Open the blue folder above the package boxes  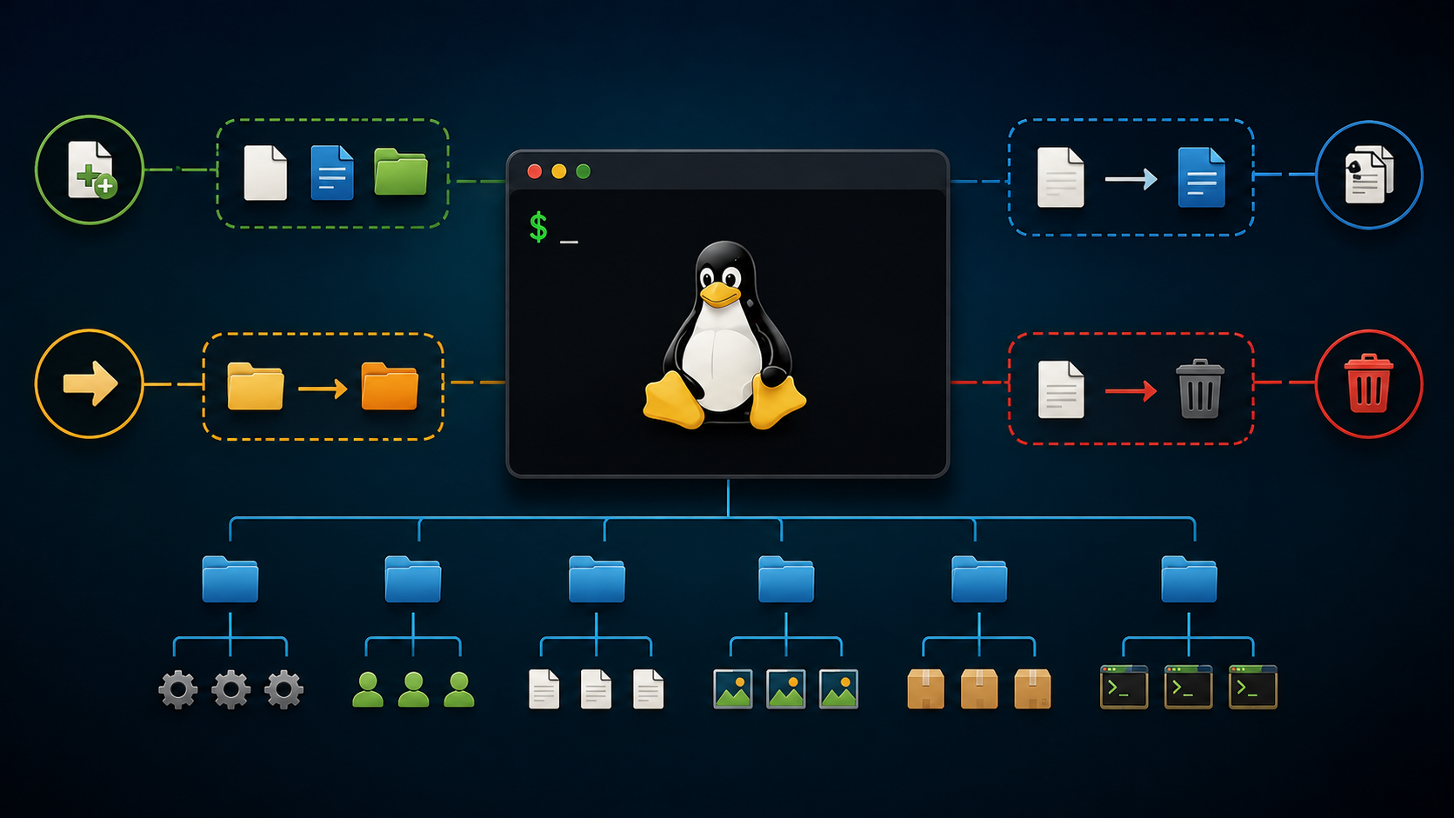tap(979, 579)
